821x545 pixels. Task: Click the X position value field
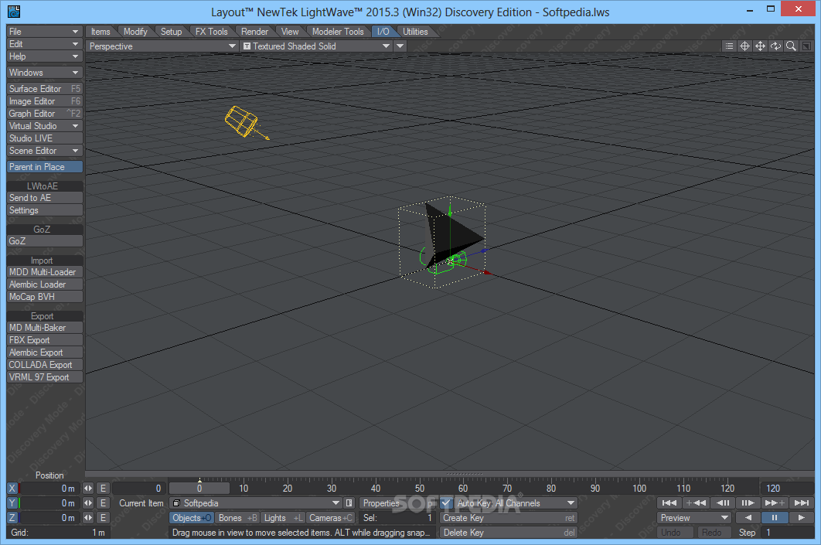[x=48, y=488]
